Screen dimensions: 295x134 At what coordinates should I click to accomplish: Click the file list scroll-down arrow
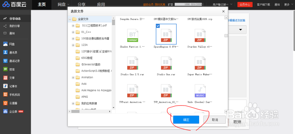point(226,112)
